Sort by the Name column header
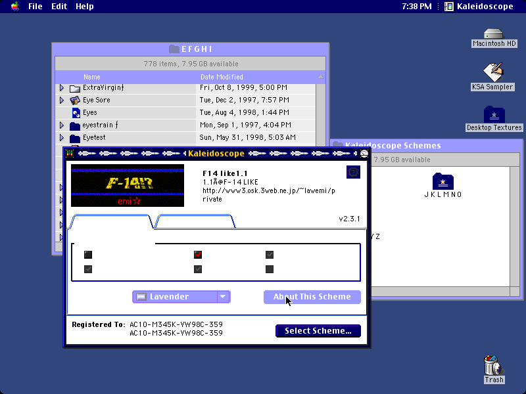Image resolution: width=526 pixels, height=394 pixels. tap(92, 77)
